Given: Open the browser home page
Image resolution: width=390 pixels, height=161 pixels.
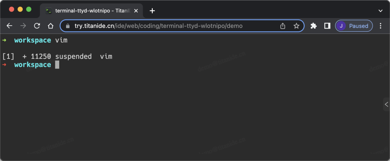Looking at the screenshot, I should point(51,26).
